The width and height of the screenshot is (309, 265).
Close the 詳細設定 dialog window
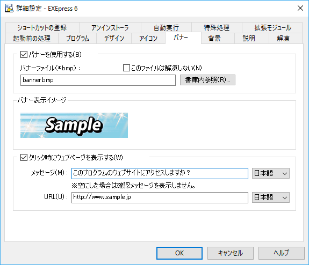click(300, 8)
